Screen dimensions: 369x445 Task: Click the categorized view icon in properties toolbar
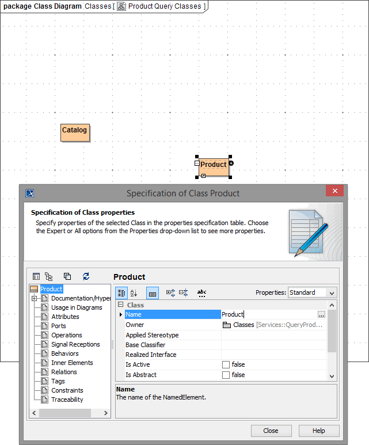pyautogui.click(x=122, y=293)
